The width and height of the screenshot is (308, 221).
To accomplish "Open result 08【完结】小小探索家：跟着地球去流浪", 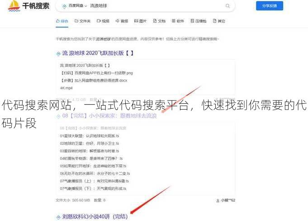I will tap(109, 116).
